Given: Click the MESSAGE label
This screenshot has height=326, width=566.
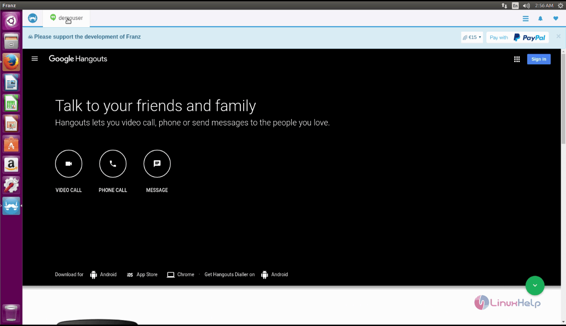Looking at the screenshot, I should click(x=157, y=190).
